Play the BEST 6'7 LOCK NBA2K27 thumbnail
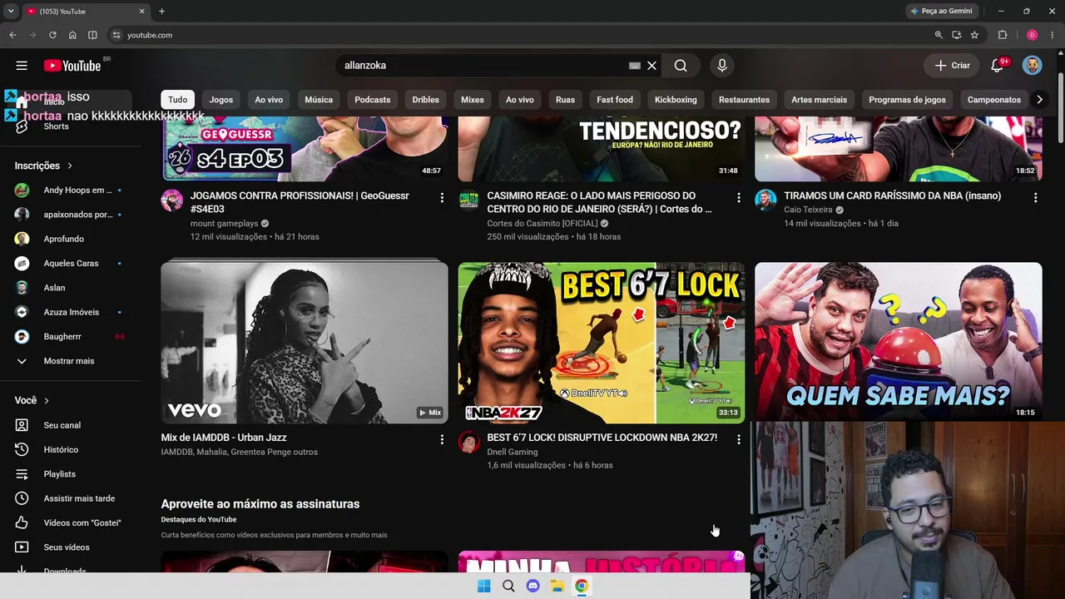 coord(602,343)
